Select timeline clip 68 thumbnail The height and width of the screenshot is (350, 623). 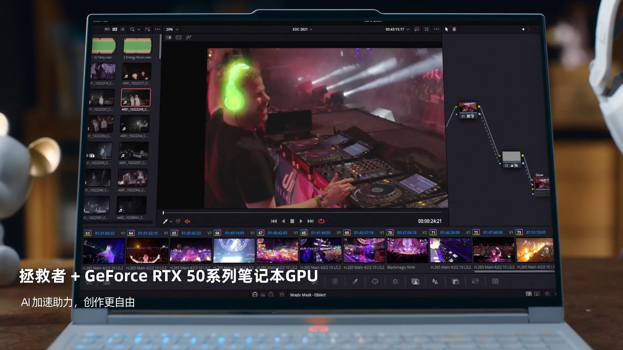320,250
